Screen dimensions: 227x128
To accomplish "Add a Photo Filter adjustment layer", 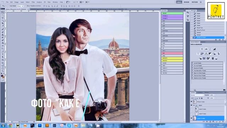I will coord(214,54).
